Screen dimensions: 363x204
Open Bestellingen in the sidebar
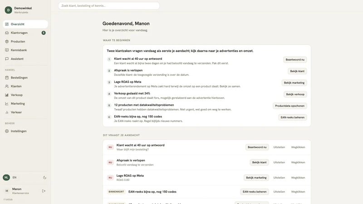(25, 78)
